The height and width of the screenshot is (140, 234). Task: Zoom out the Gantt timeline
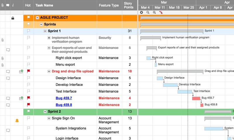148,13
